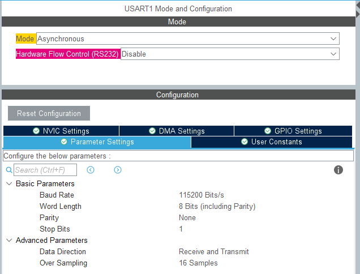The height and width of the screenshot is (274, 360).
Task: Select the Stop Bits parameter
Action: pos(55,229)
